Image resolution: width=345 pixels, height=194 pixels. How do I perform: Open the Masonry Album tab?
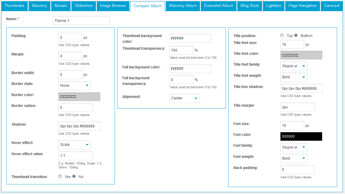tap(183, 6)
